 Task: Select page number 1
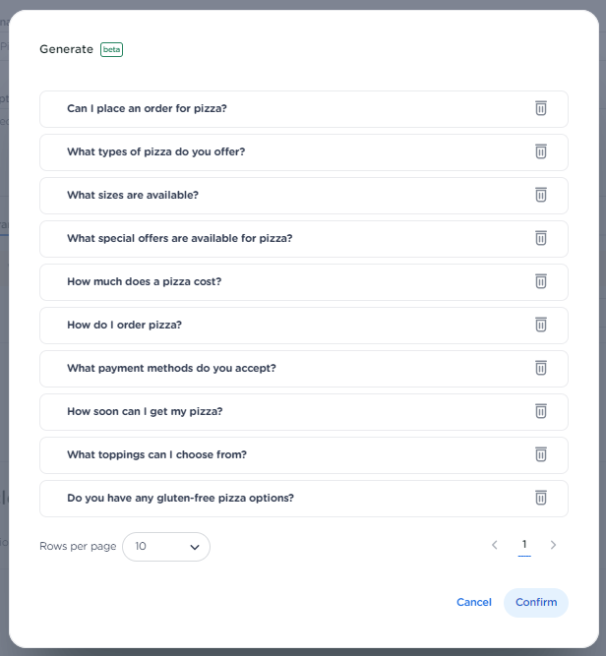tap(524, 545)
